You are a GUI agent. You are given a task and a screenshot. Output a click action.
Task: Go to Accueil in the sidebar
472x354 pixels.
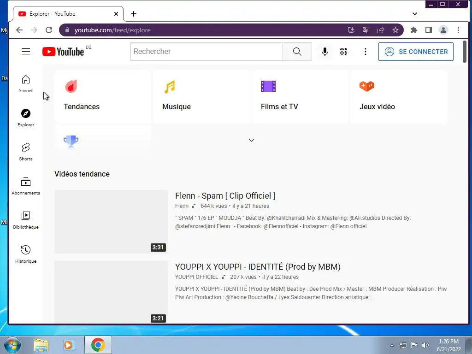(x=26, y=84)
